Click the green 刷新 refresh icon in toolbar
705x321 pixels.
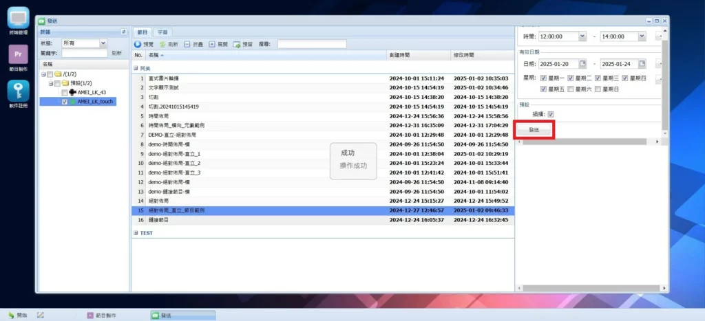coord(163,44)
